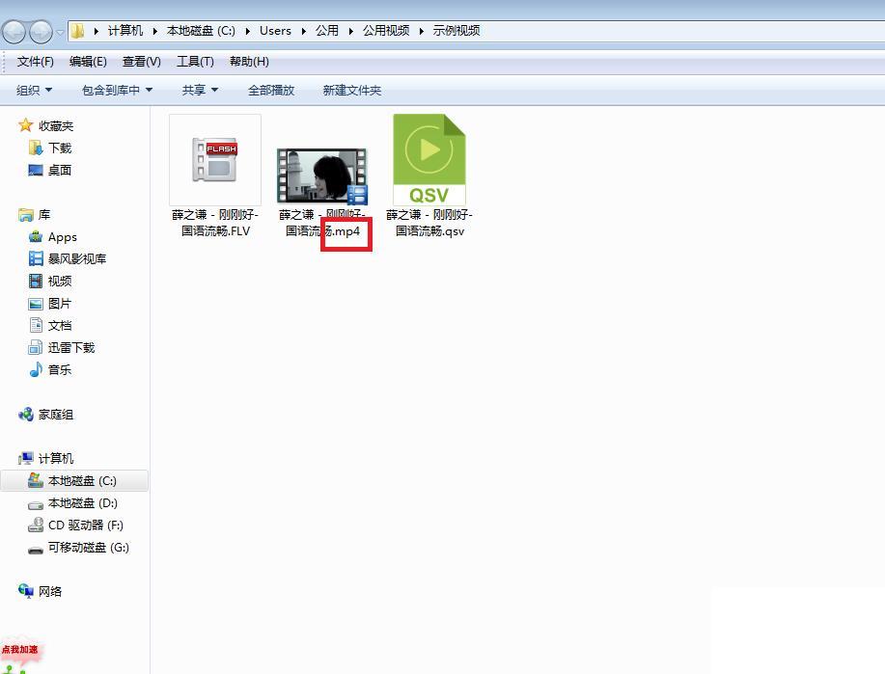Click the 本地磁盘 (D:) drive icon
885x674 pixels.
tap(36, 505)
